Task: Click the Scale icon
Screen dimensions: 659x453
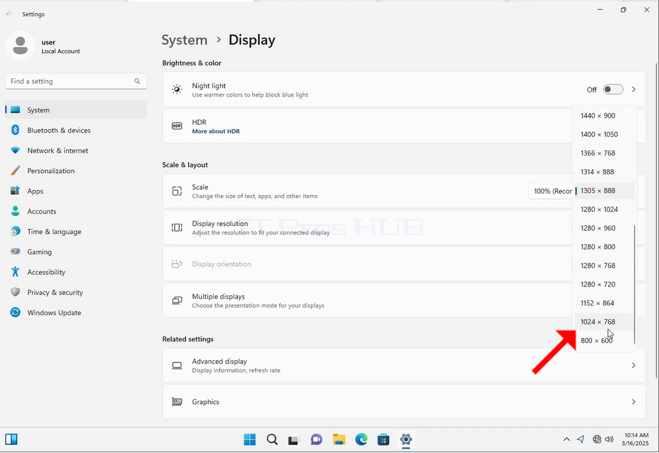Action: [x=177, y=191]
